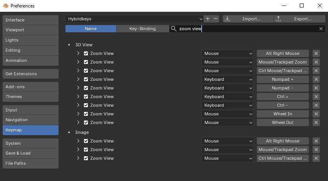Remove Numpad - Zoom View keymap item

316,88
